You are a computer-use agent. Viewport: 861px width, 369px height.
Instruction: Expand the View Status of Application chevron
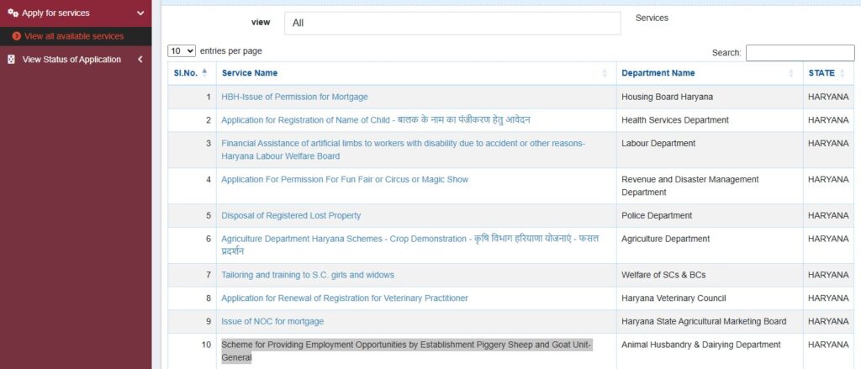(x=140, y=60)
